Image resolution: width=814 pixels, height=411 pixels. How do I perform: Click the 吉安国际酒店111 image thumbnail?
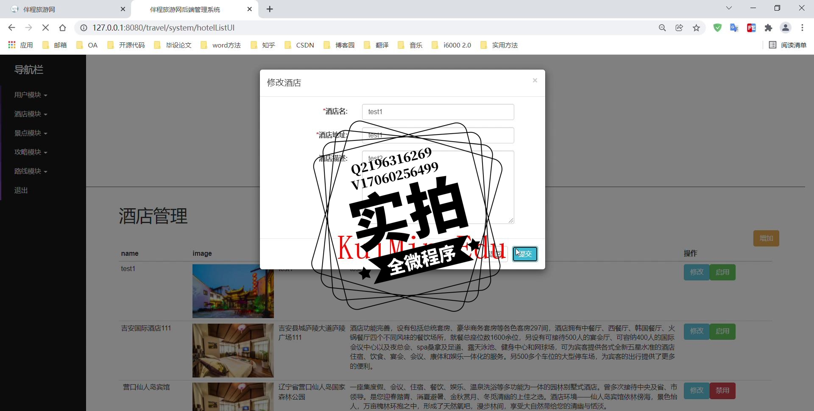[x=233, y=351]
